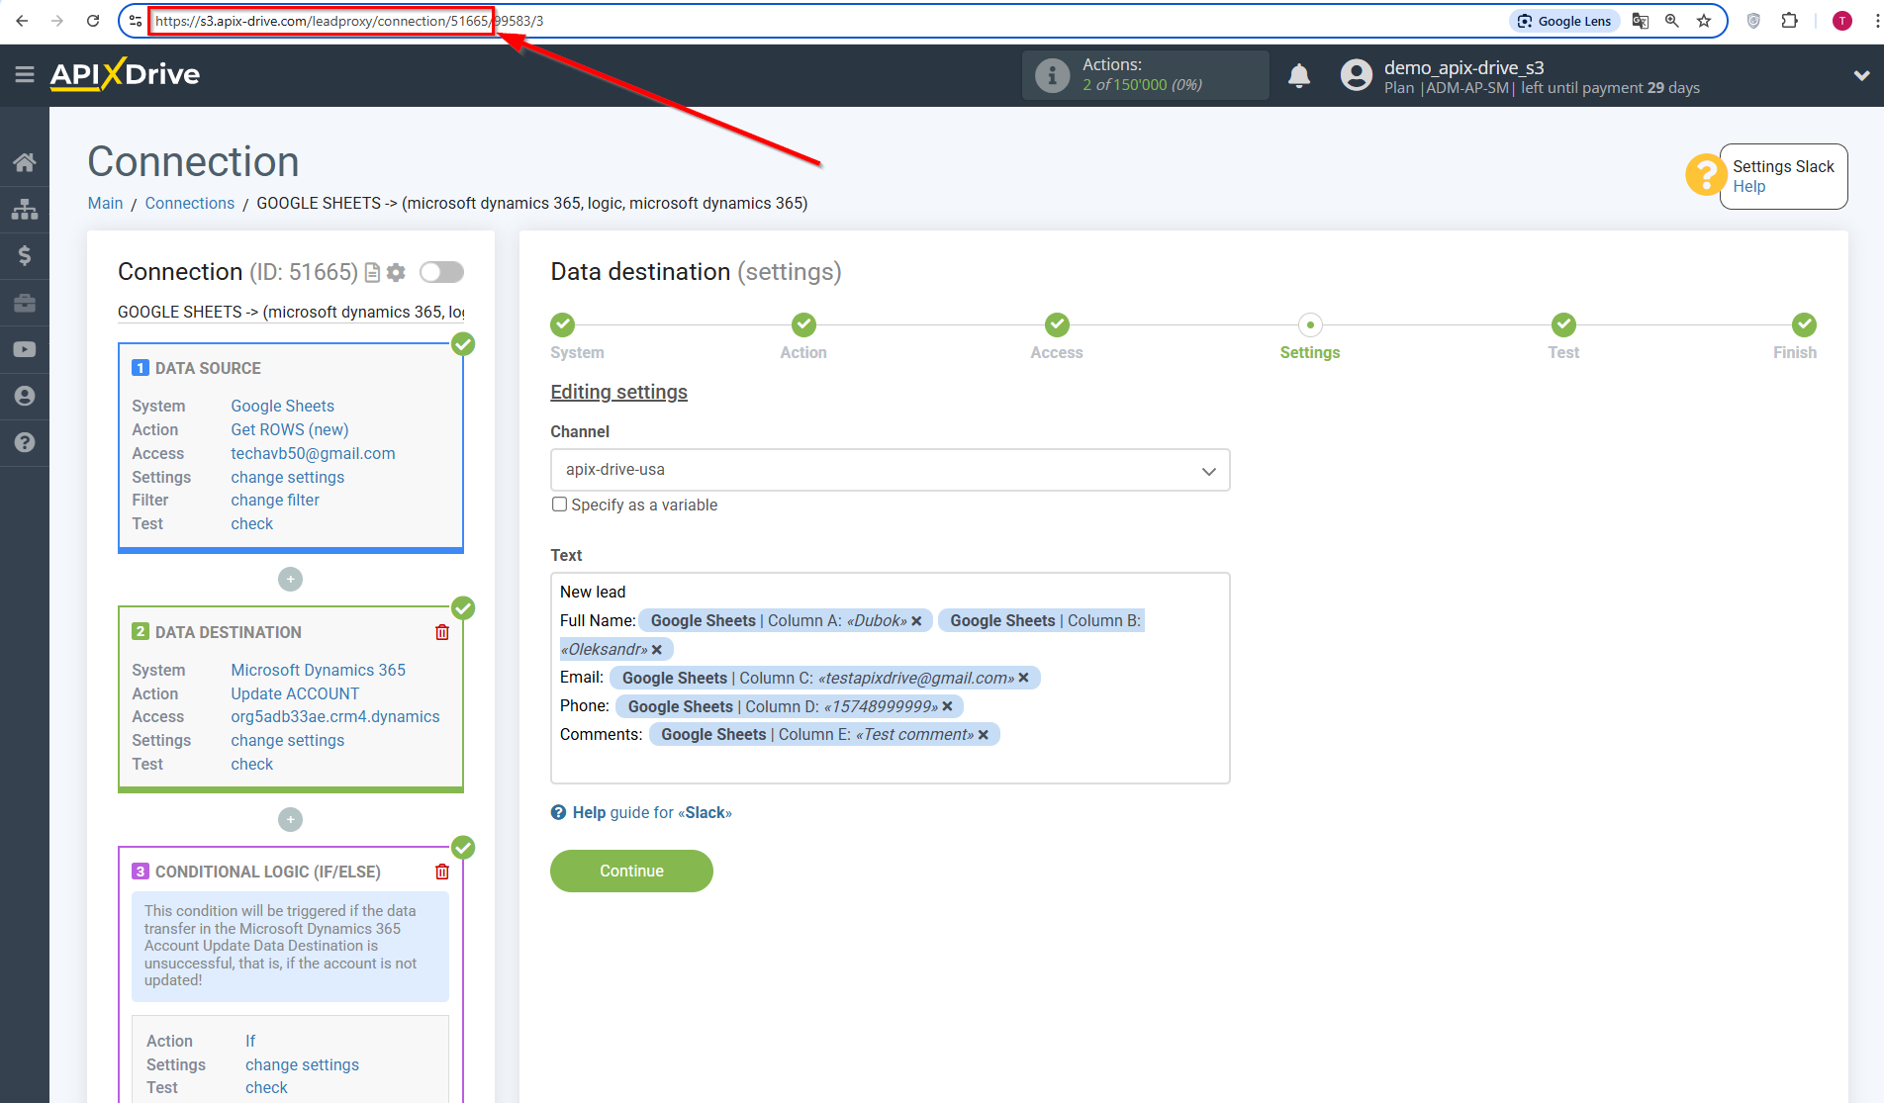This screenshot has height=1103, width=1884.
Task: Open the Connections breadcrumb link
Action: 189,203
